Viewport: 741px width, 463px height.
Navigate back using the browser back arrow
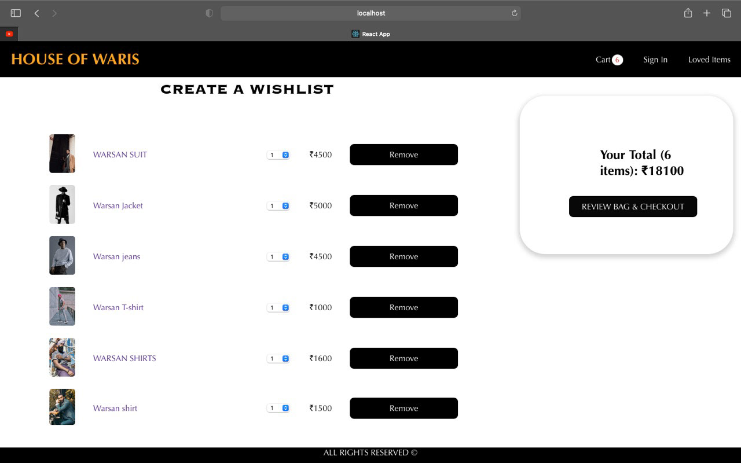[x=36, y=13]
